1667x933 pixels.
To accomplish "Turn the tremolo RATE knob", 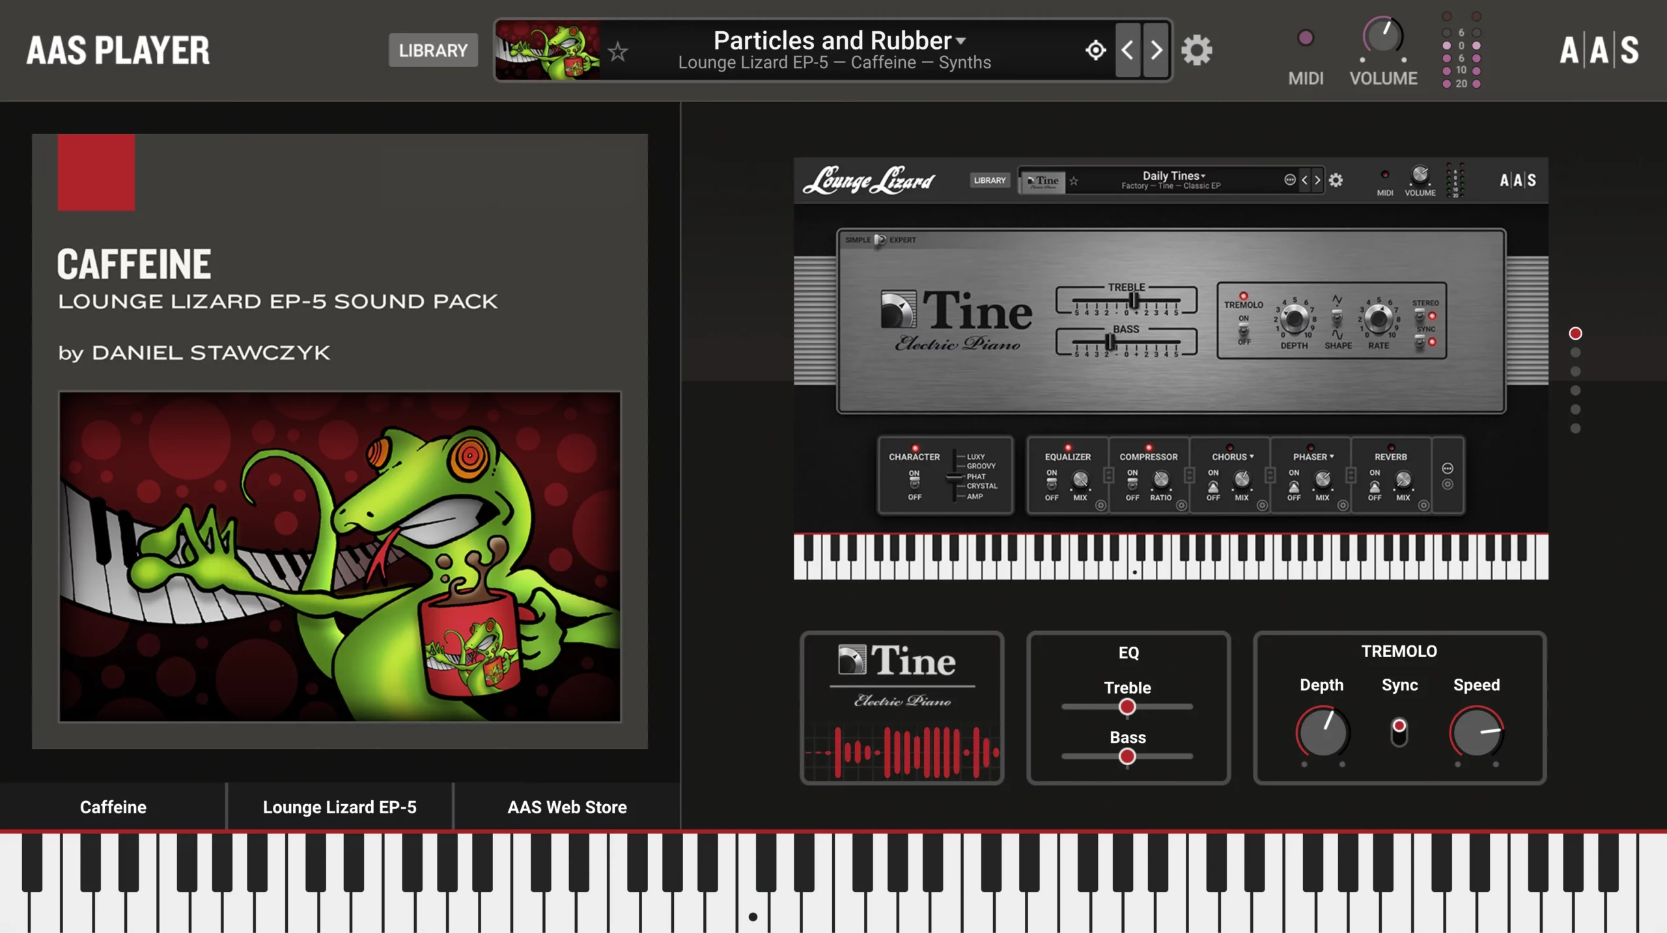I will click(x=1378, y=319).
